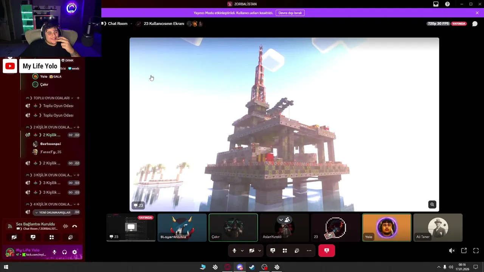The width and height of the screenshot is (484, 272).
Task: Jump to YENİ OKUNMAMIŞLAR unread channels
Action: pyautogui.click(x=53, y=212)
